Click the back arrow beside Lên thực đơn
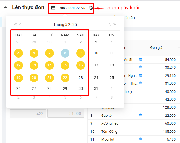Viewport: 180px width, 143px height. [5, 8]
